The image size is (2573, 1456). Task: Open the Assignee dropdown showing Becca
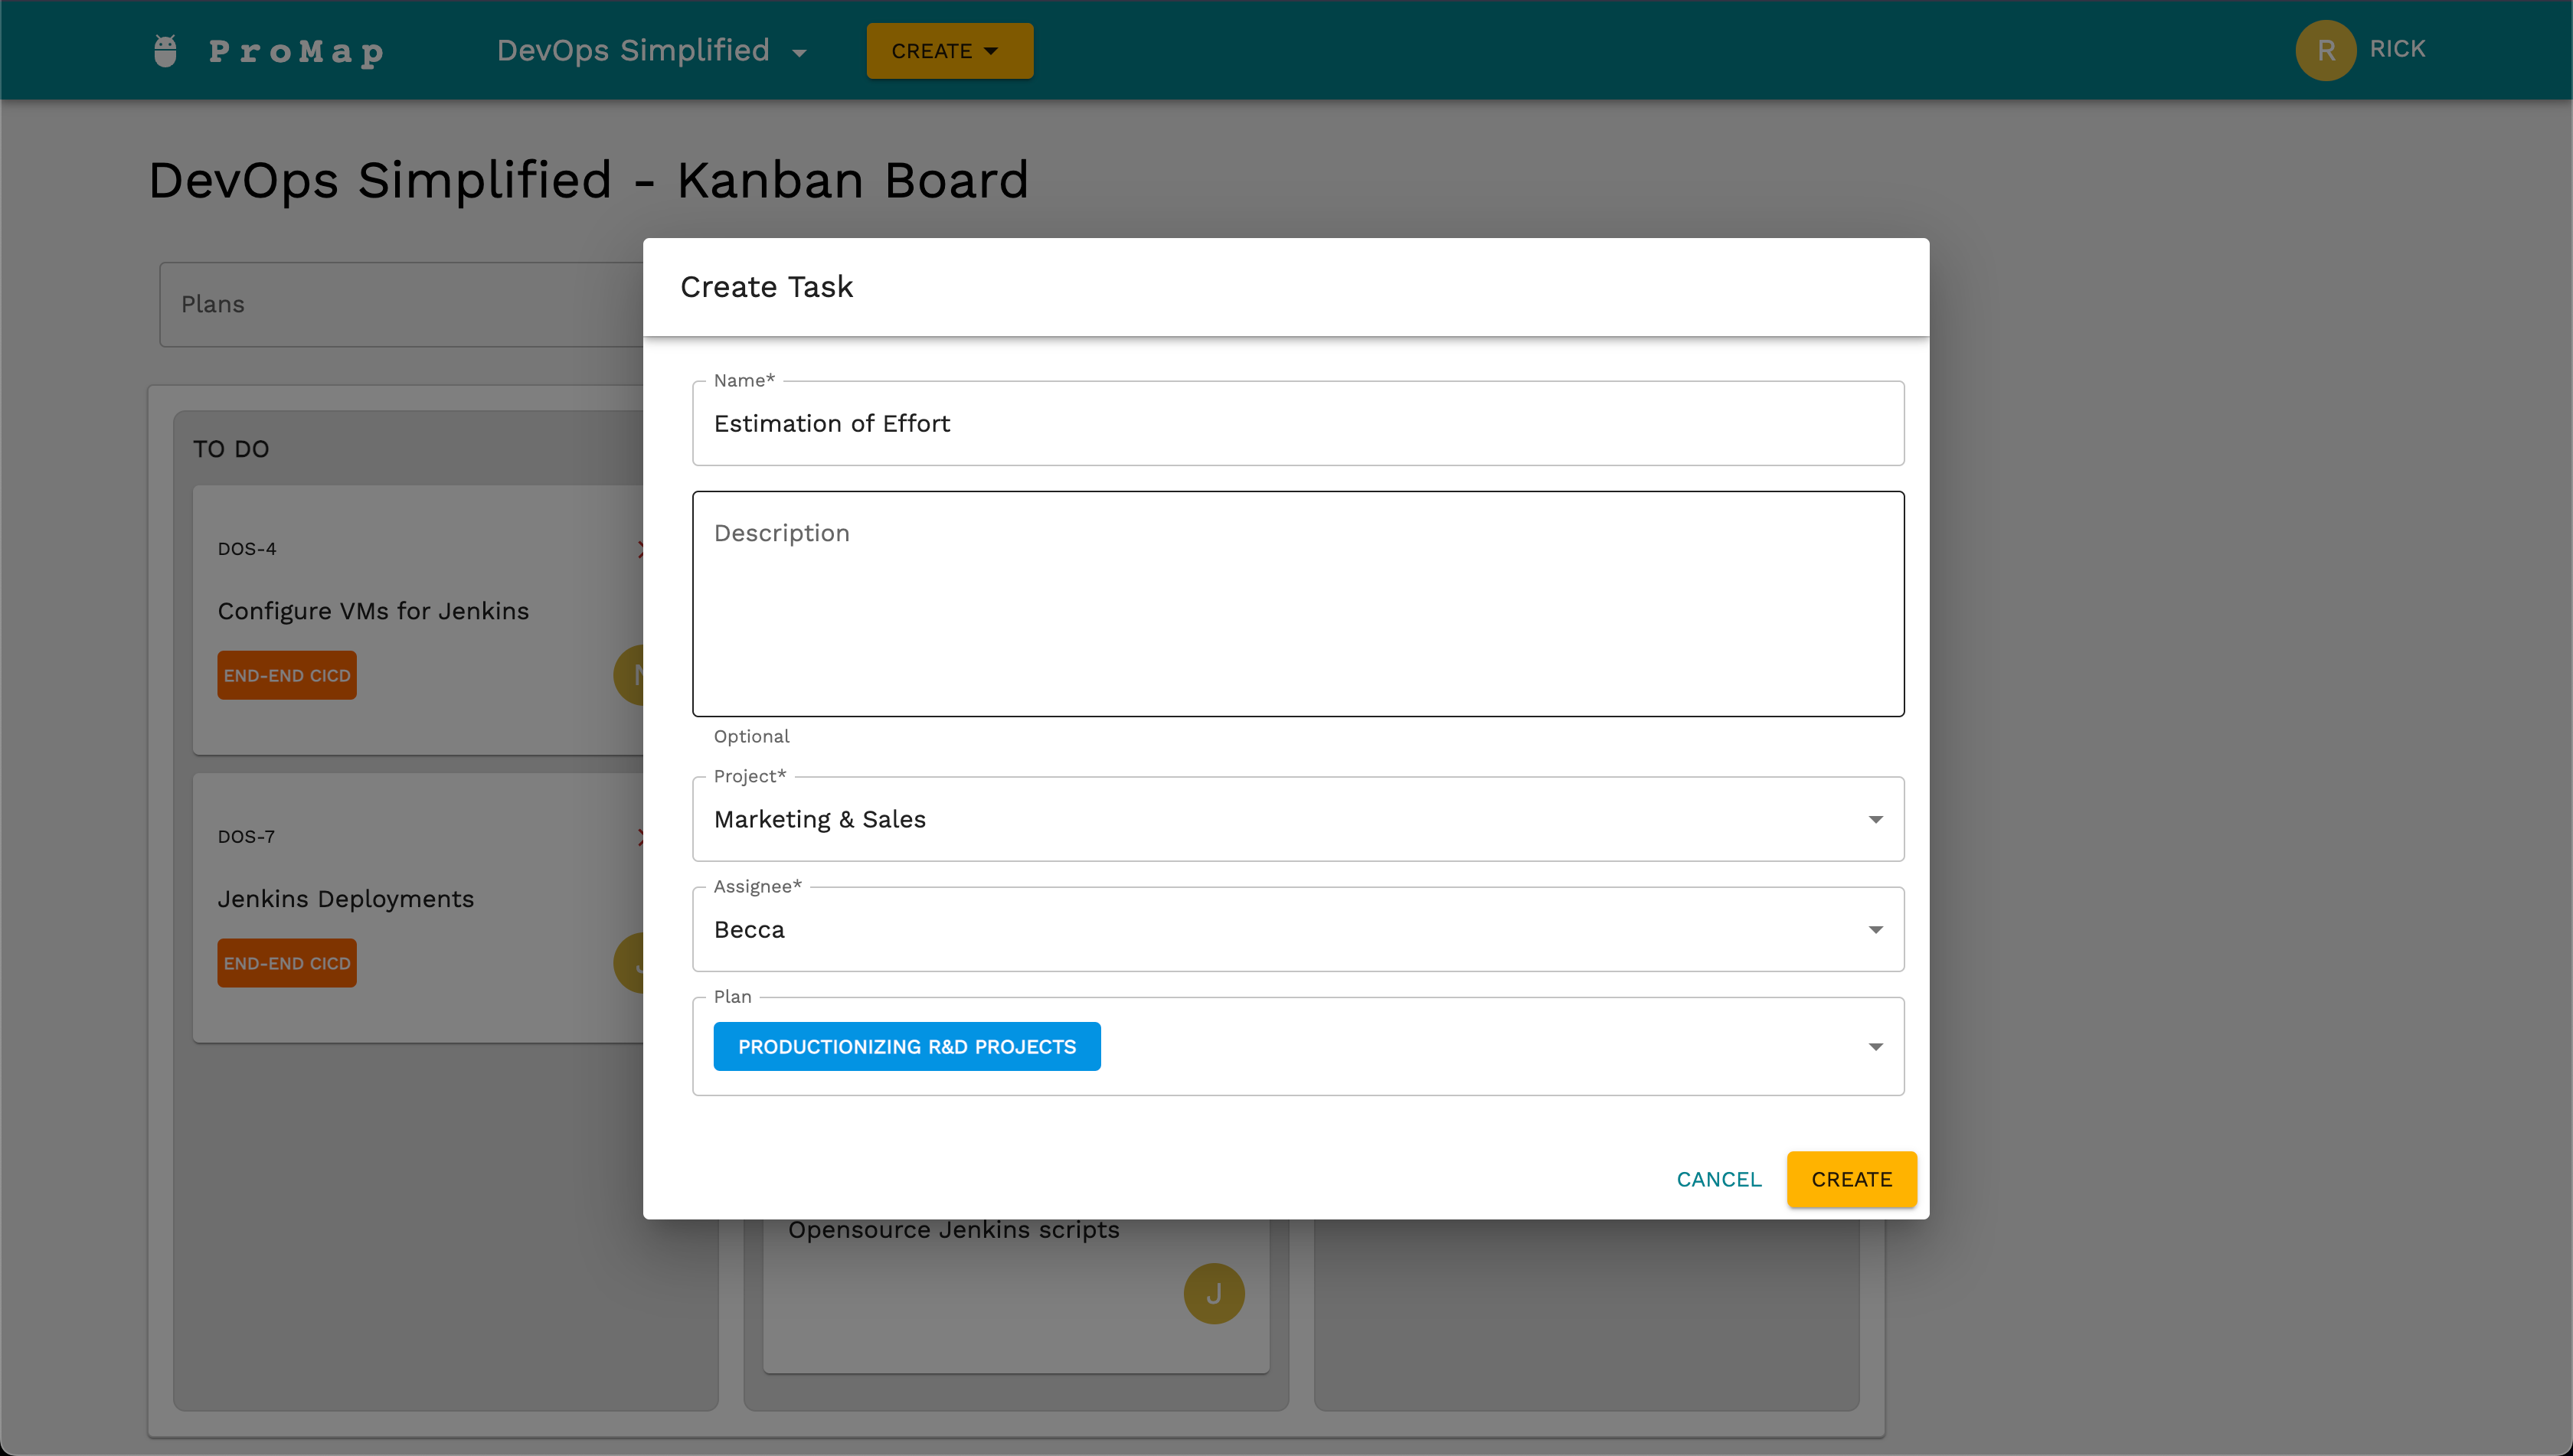click(1297, 929)
